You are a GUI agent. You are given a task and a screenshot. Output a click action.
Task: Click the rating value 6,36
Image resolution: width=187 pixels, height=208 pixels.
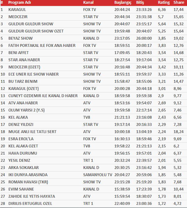pos(162,10)
